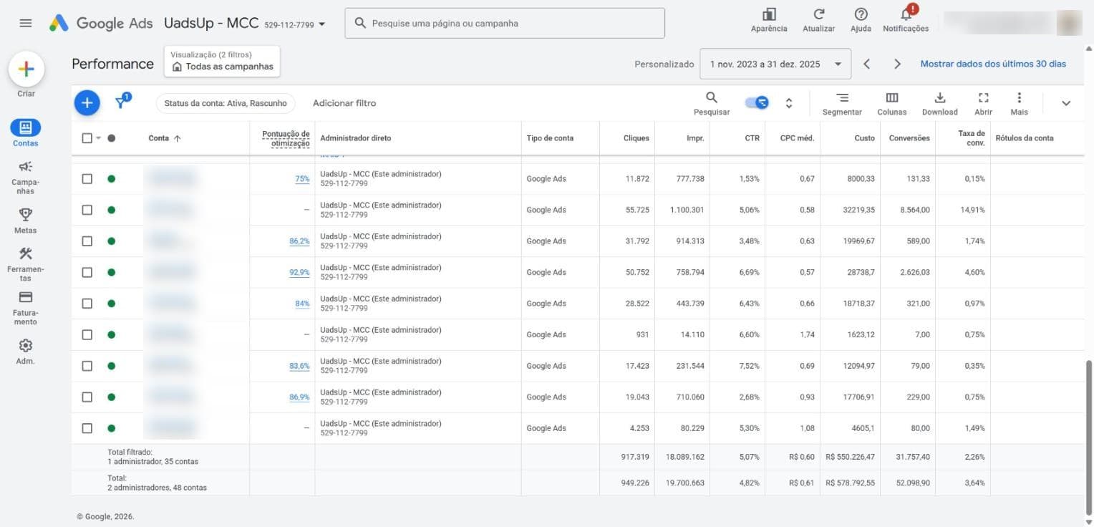1094x527 pixels.
Task: Click the Download icon
Action: click(940, 98)
